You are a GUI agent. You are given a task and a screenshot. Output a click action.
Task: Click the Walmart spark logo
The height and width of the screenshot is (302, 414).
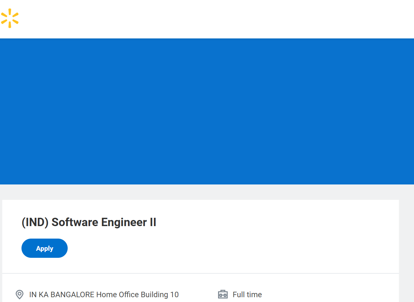pos(10,18)
